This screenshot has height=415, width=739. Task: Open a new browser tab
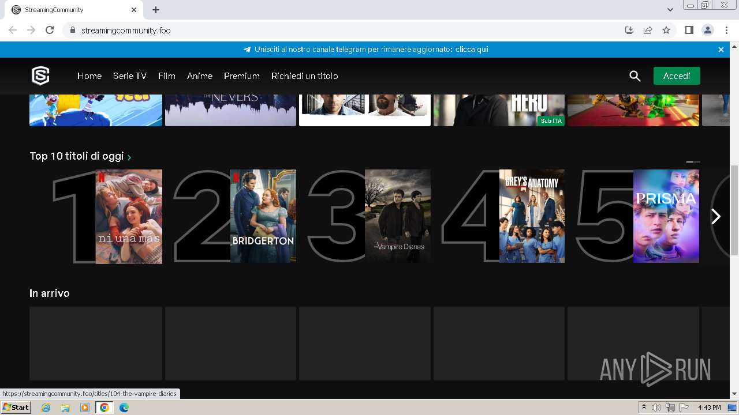coord(156,10)
